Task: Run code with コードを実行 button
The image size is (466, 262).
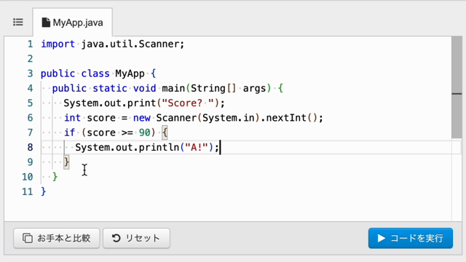Action: point(411,238)
